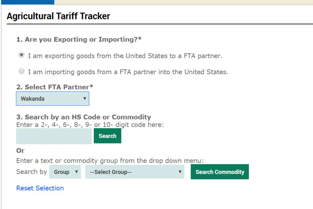Click the HS code input field
313x209 pixels.
coord(54,136)
